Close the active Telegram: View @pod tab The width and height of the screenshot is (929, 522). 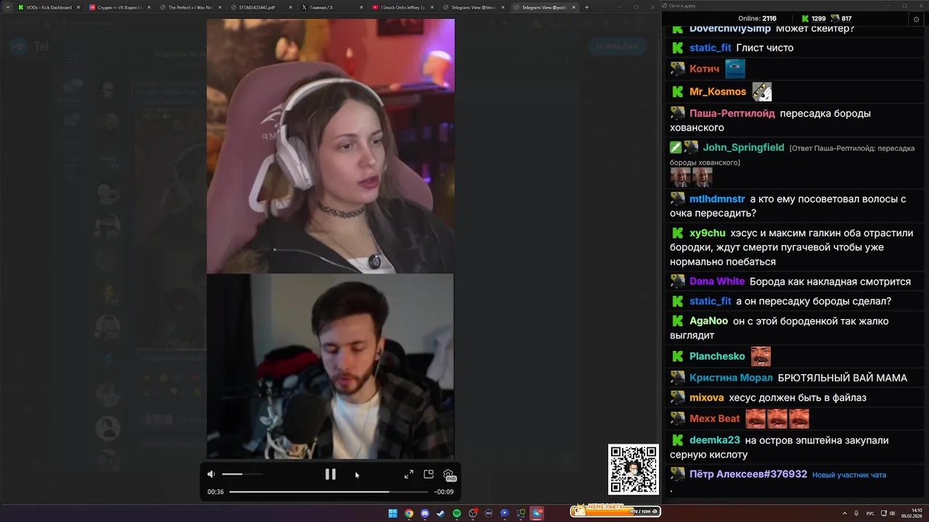tap(574, 7)
